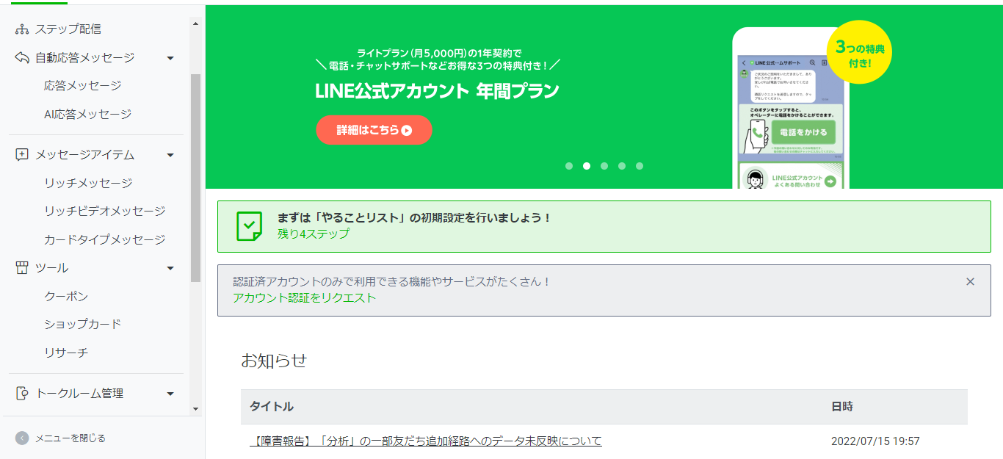The height and width of the screenshot is (459, 1003).
Task: Click sidebar scrollbar up arrow
Action: tap(195, 24)
